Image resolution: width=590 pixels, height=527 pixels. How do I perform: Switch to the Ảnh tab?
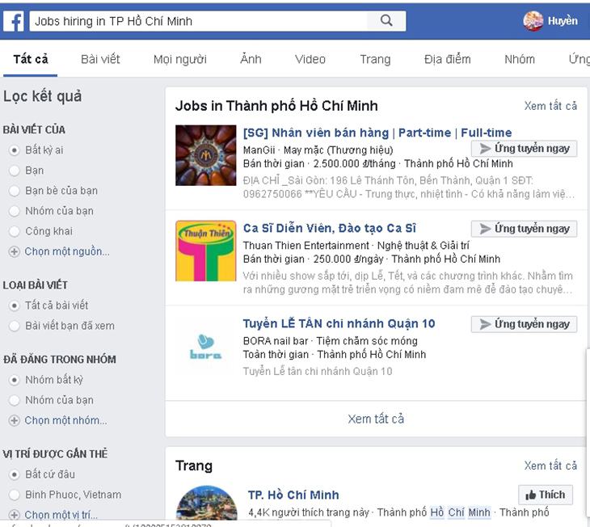coord(251,59)
